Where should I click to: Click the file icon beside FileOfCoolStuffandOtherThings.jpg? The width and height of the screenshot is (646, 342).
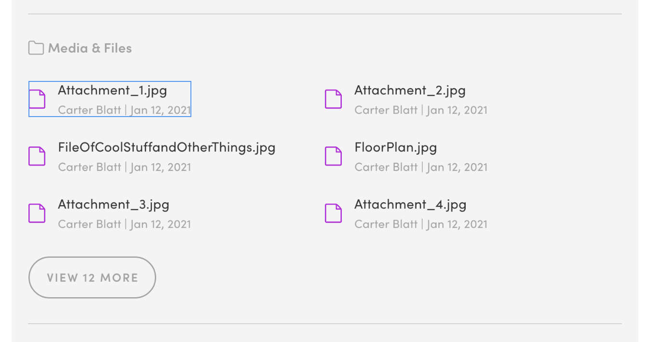point(37,156)
